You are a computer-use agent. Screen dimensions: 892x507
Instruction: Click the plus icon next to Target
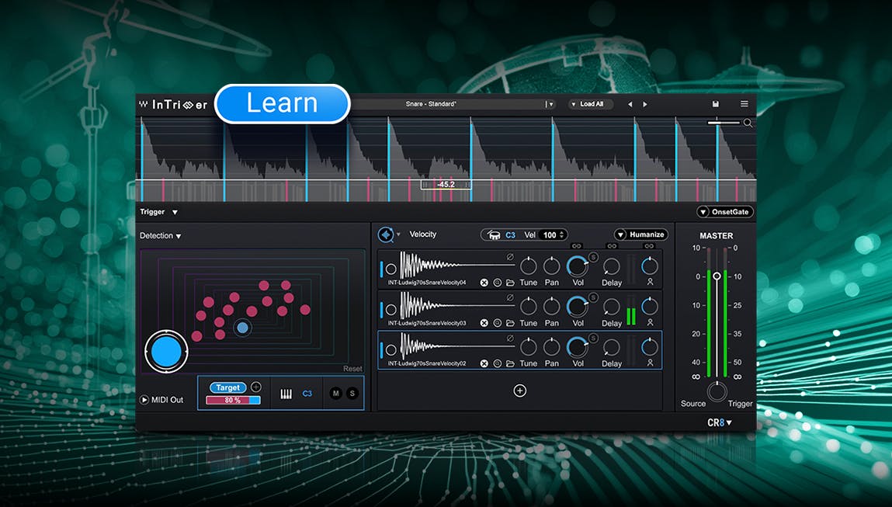256,387
